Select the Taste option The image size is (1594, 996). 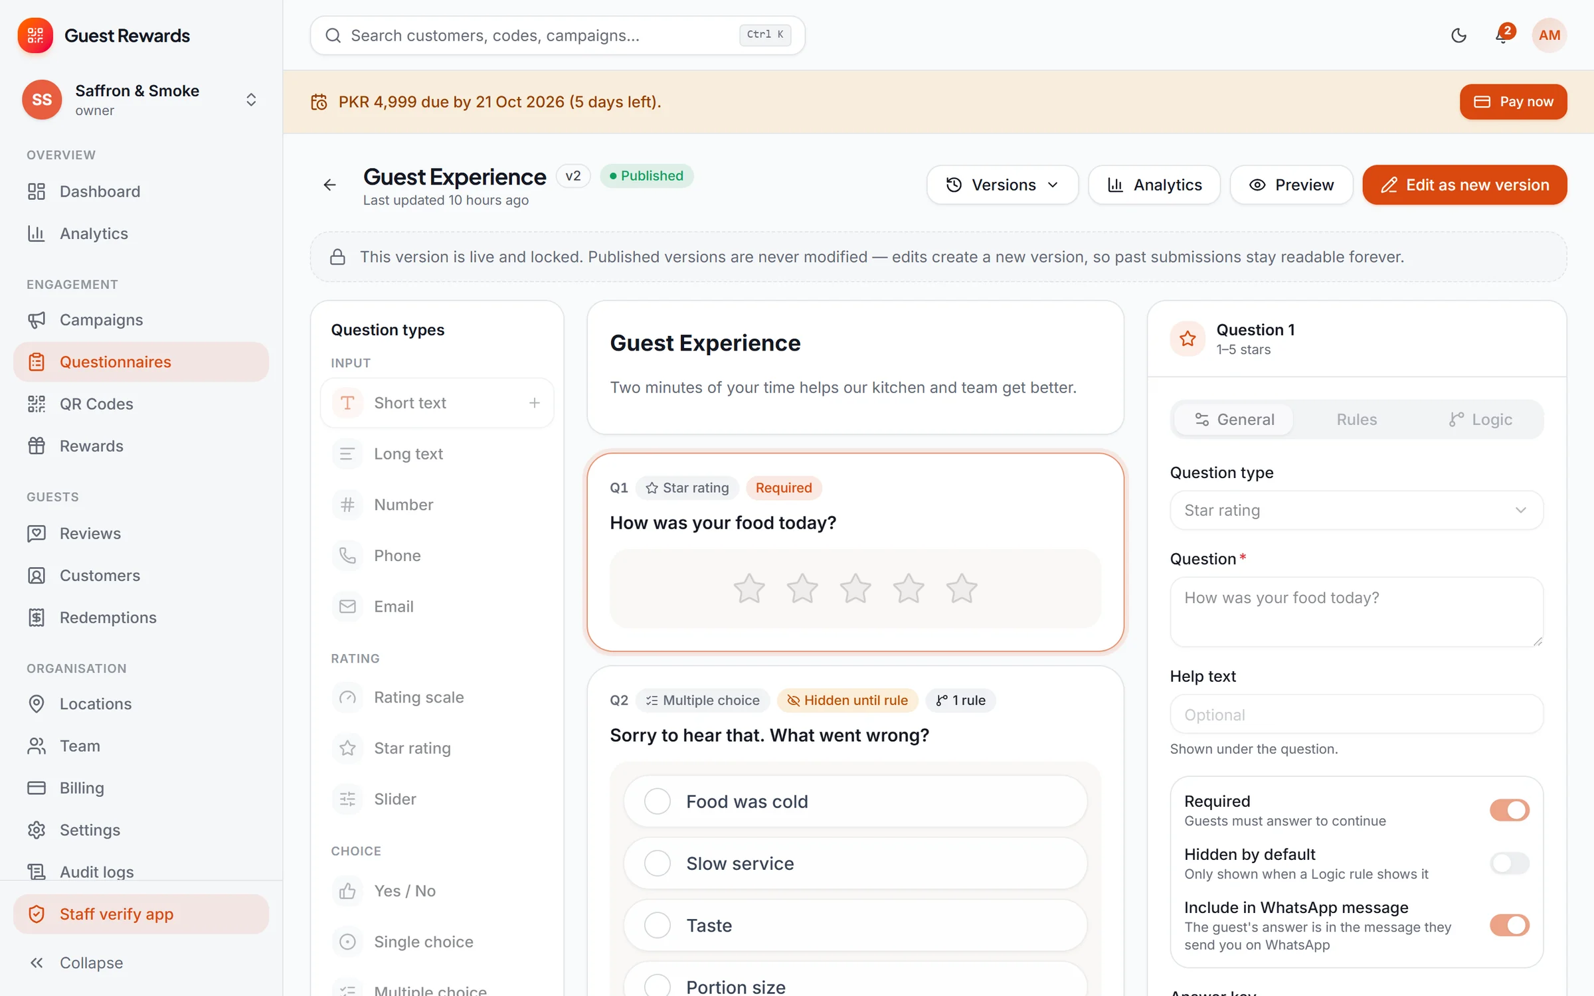(855, 925)
